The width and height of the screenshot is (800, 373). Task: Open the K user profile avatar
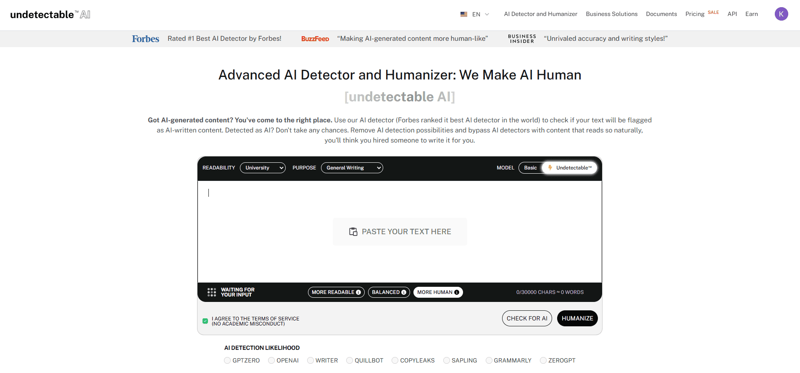click(x=781, y=14)
